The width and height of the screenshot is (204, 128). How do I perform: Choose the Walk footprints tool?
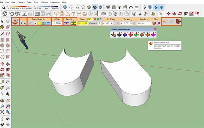[x=2, y=125]
